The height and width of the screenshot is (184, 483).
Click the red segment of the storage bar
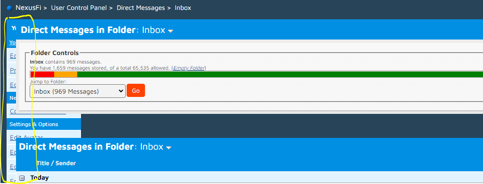pyautogui.click(x=42, y=74)
